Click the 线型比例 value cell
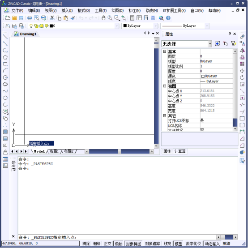 point(216,66)
